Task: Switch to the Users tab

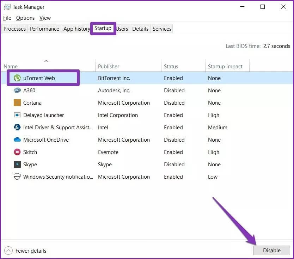Action: pos(122,29)
